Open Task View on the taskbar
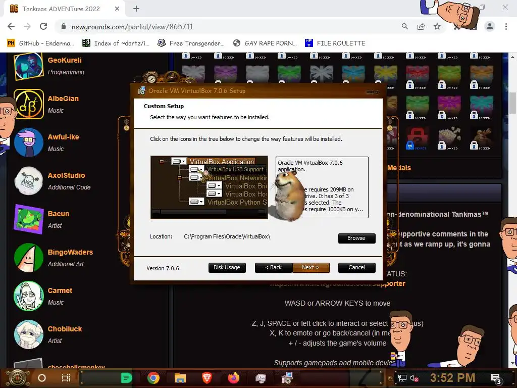Image resolution: width=517 pixels, height=388 pixels. tap(66, 378)
